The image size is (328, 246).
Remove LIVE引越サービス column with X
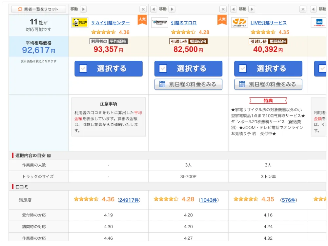click(303, 9)
